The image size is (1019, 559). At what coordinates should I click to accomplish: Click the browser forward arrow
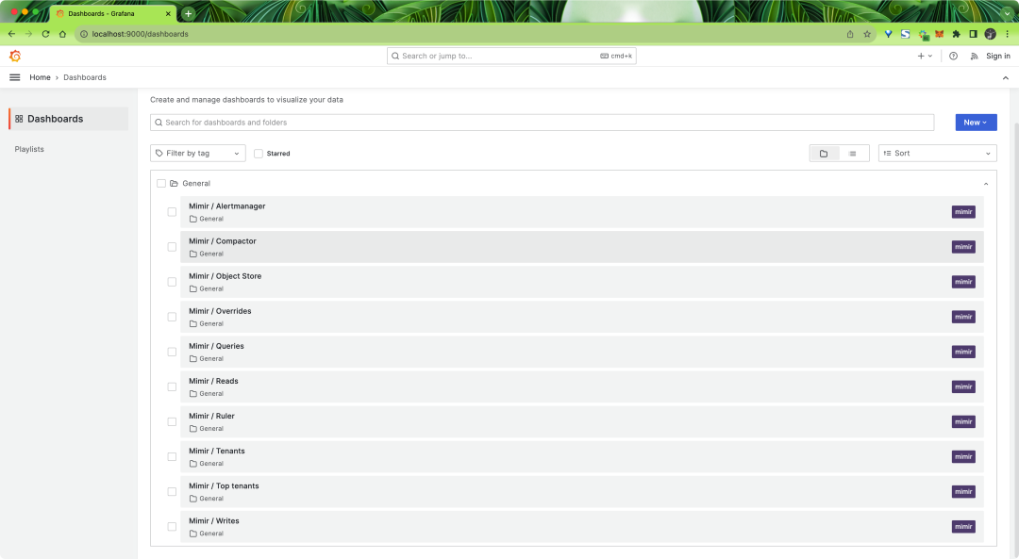pos(28,34)
